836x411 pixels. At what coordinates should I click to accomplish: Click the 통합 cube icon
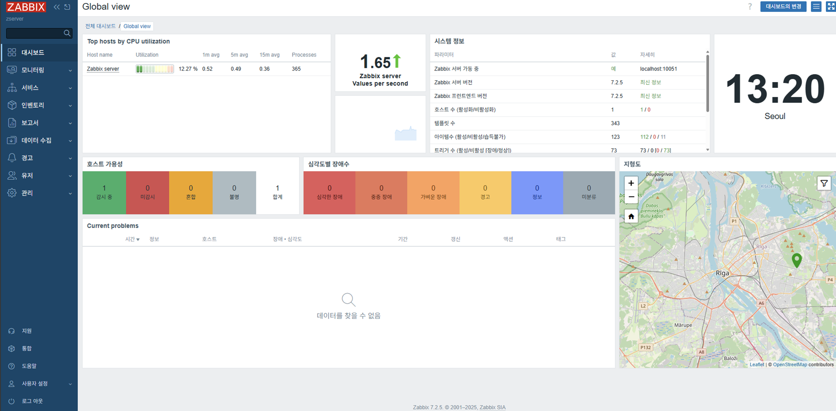point(11,348)
